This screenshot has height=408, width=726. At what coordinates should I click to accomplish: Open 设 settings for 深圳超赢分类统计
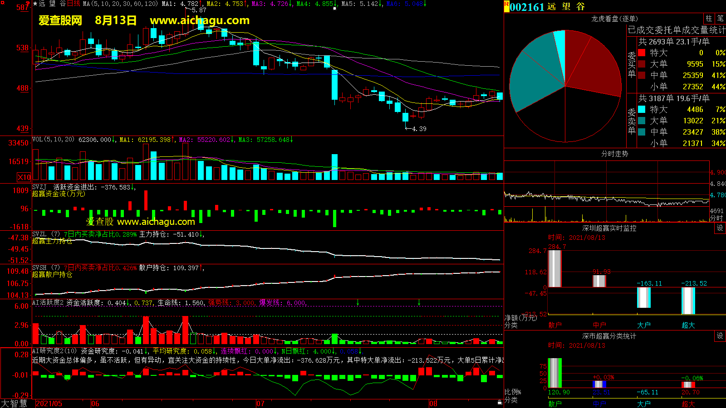[x=720, y=336]
